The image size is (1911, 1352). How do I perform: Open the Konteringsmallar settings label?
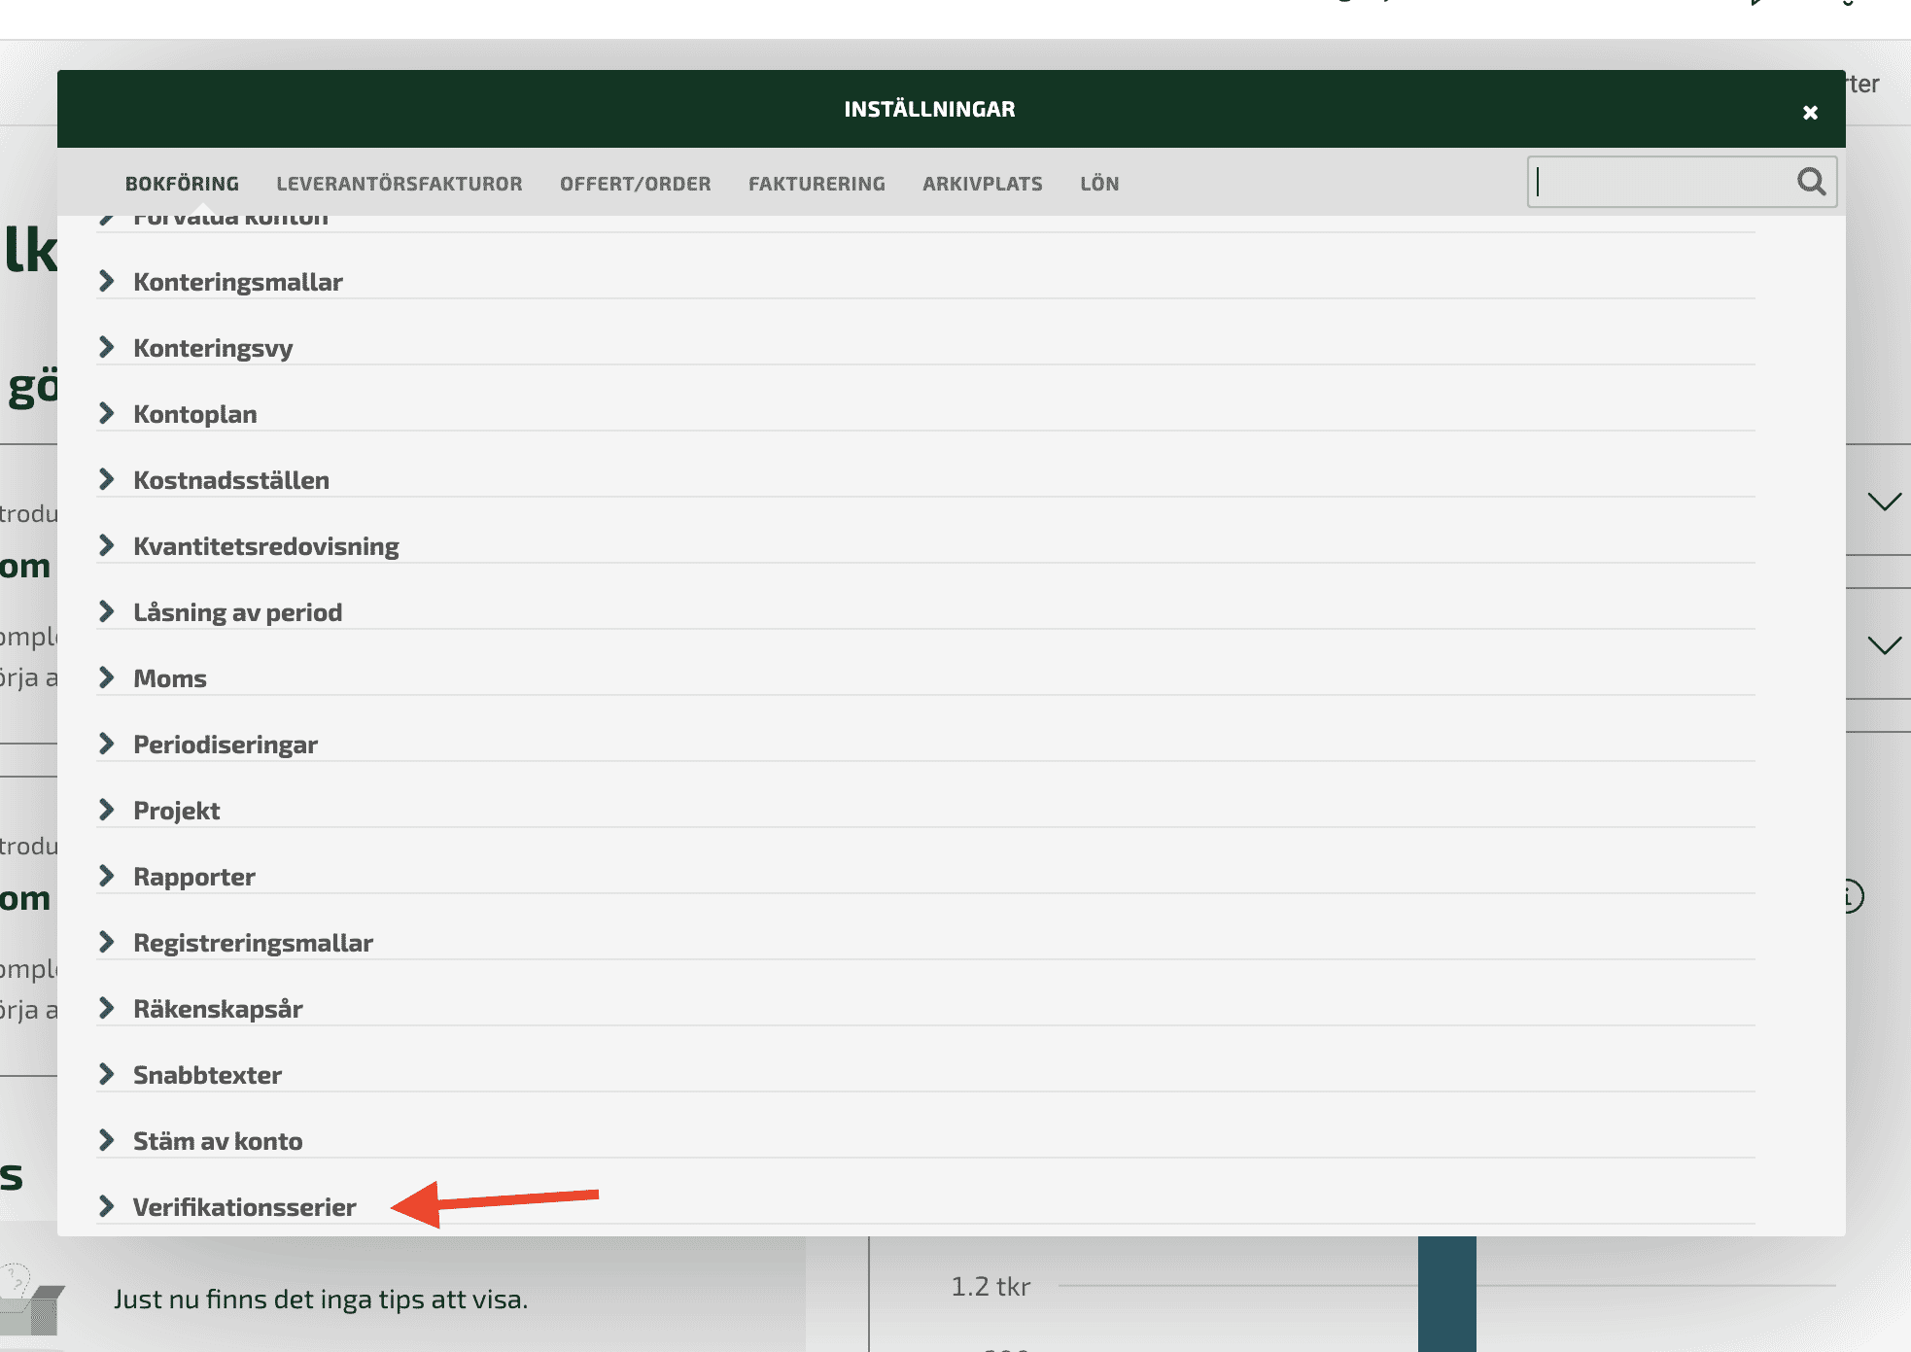[238, 282]
